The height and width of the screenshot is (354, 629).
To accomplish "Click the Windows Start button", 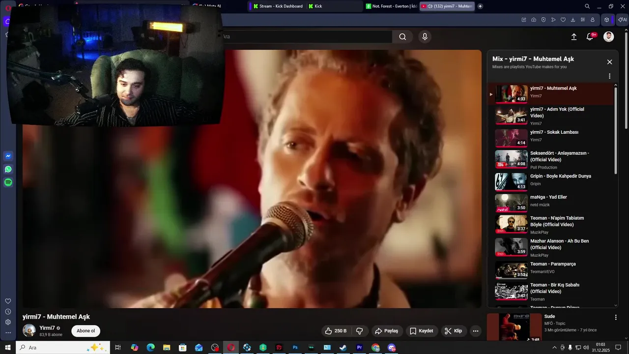I will [8, 348].
